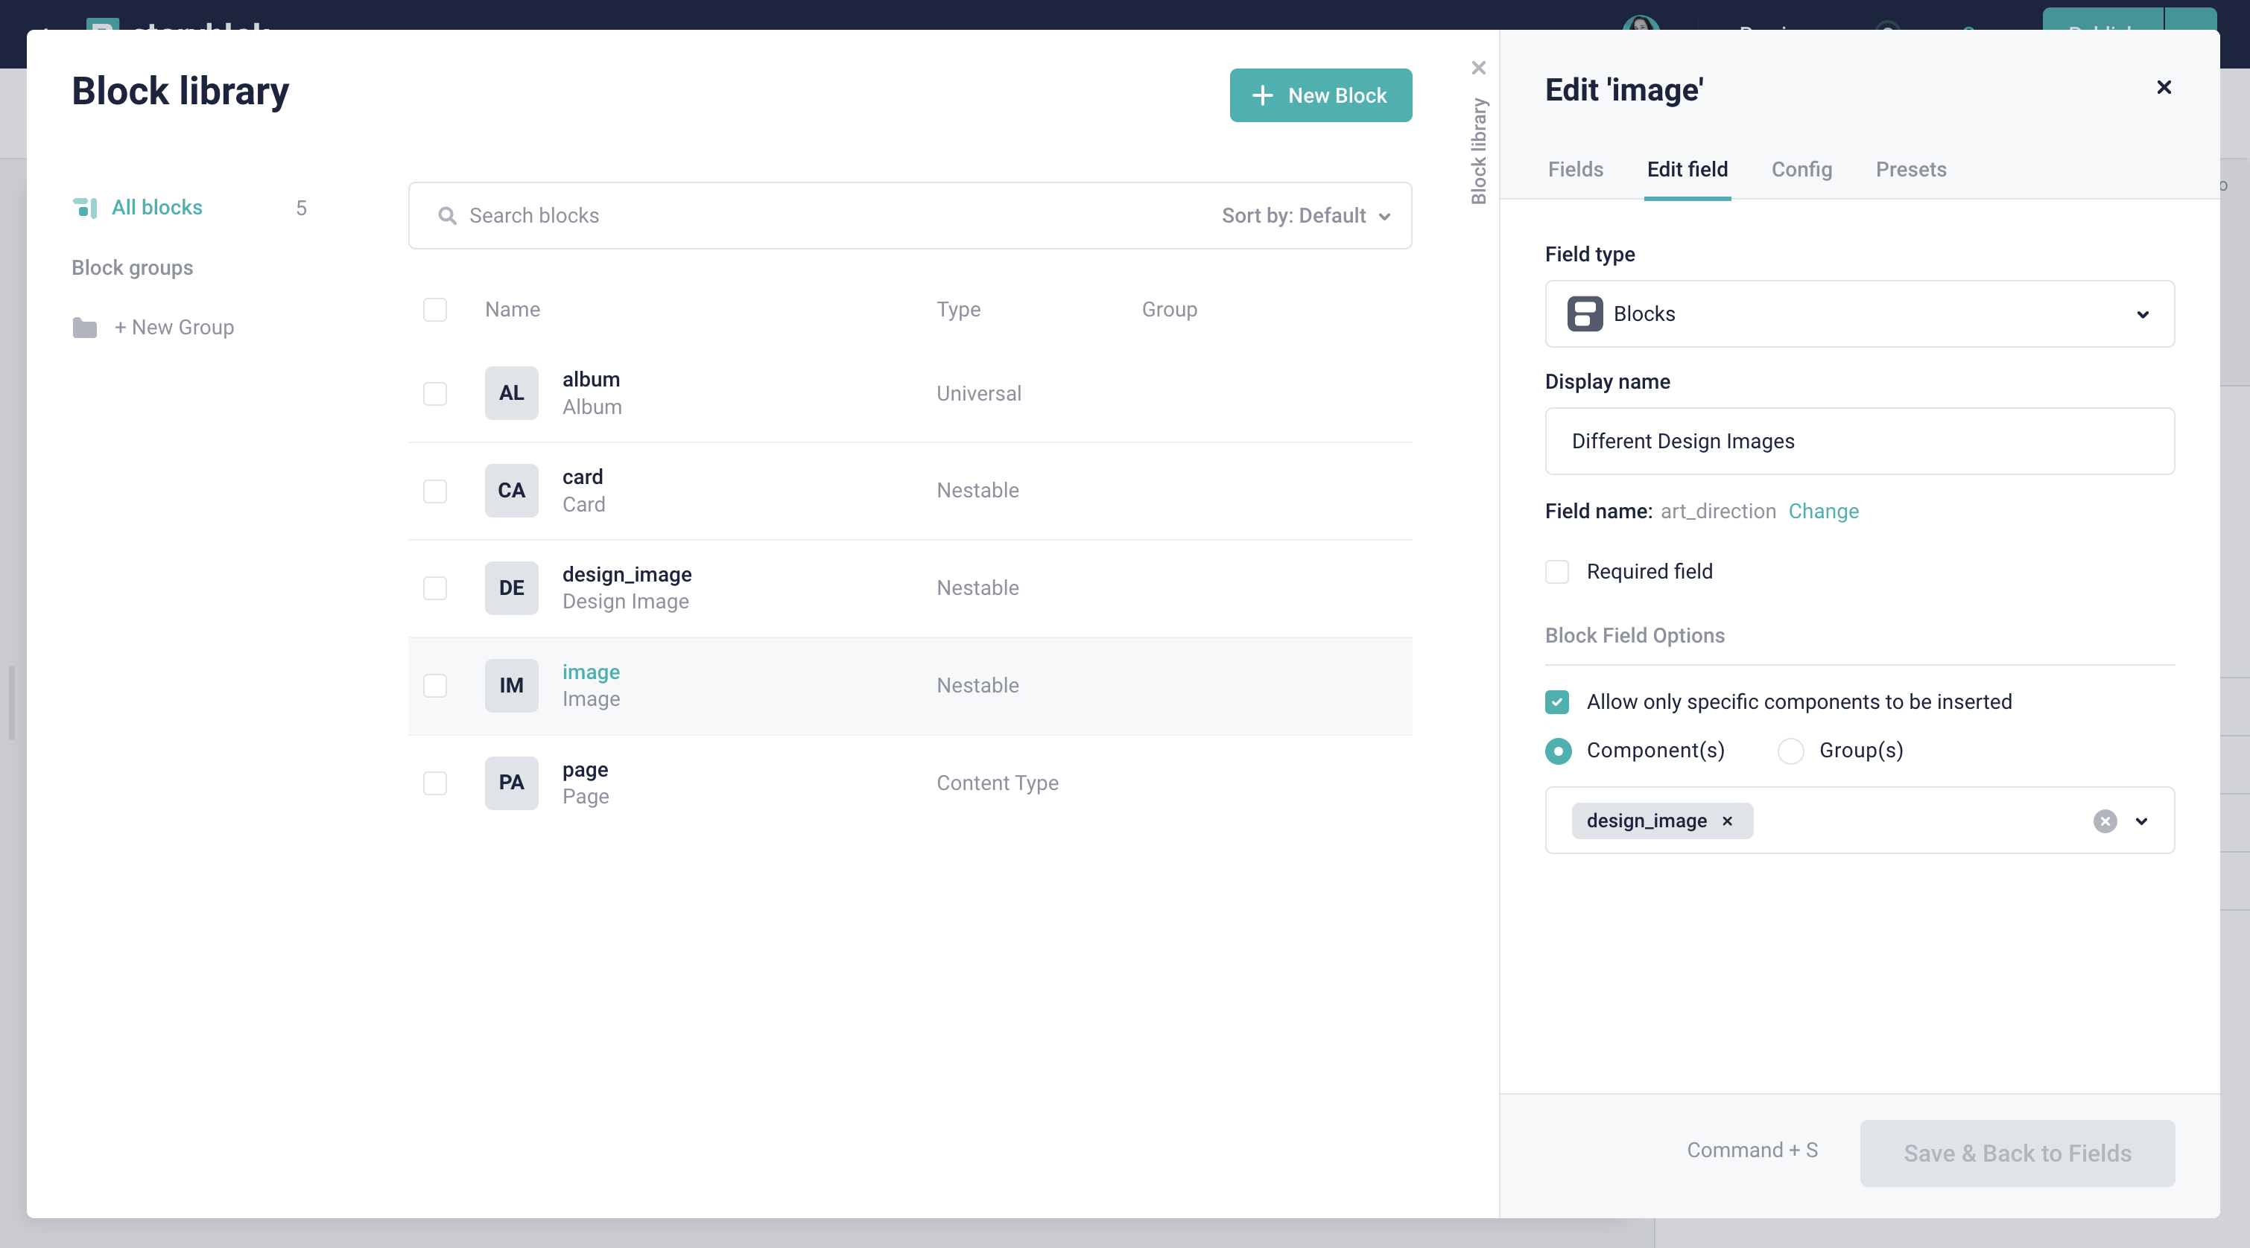Select the Group(s) radio option

(1790, 751)
